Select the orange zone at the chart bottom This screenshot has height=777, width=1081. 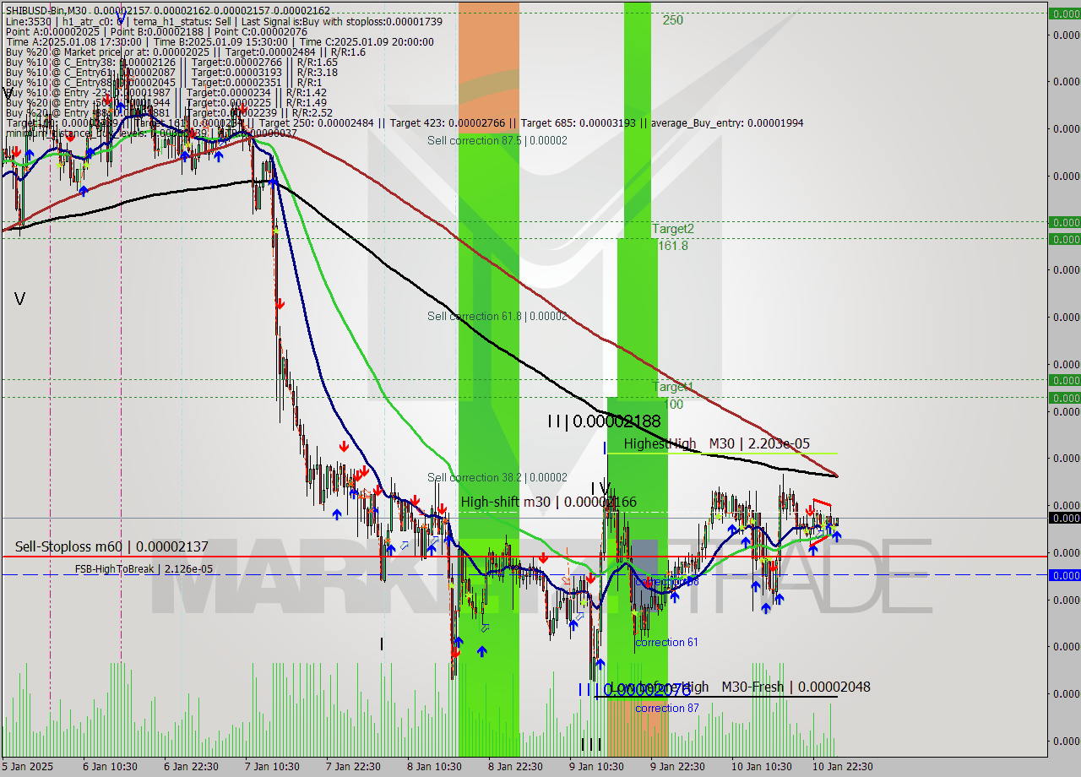point(638,726)
